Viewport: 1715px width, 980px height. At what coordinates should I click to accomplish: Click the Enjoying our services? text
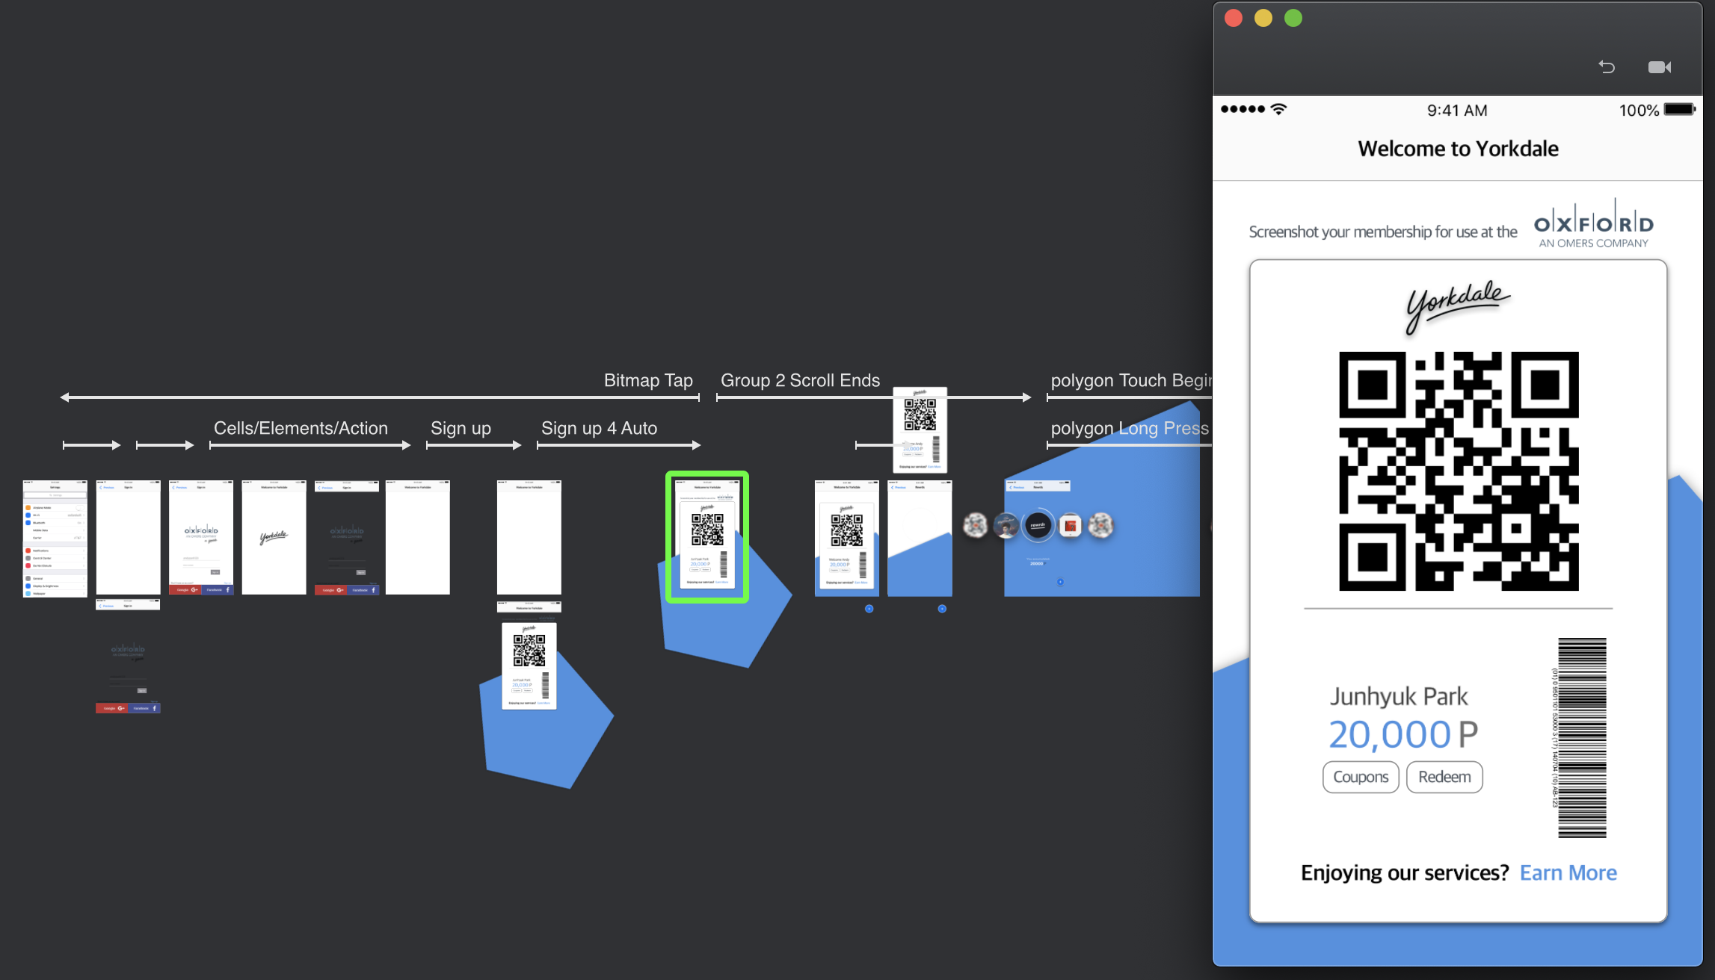point(1405,873)
